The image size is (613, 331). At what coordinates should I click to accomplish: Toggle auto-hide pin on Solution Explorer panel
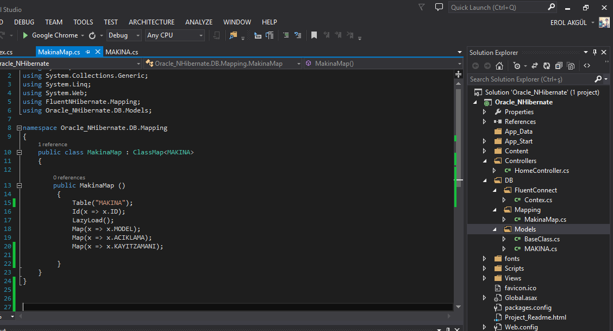595,52
